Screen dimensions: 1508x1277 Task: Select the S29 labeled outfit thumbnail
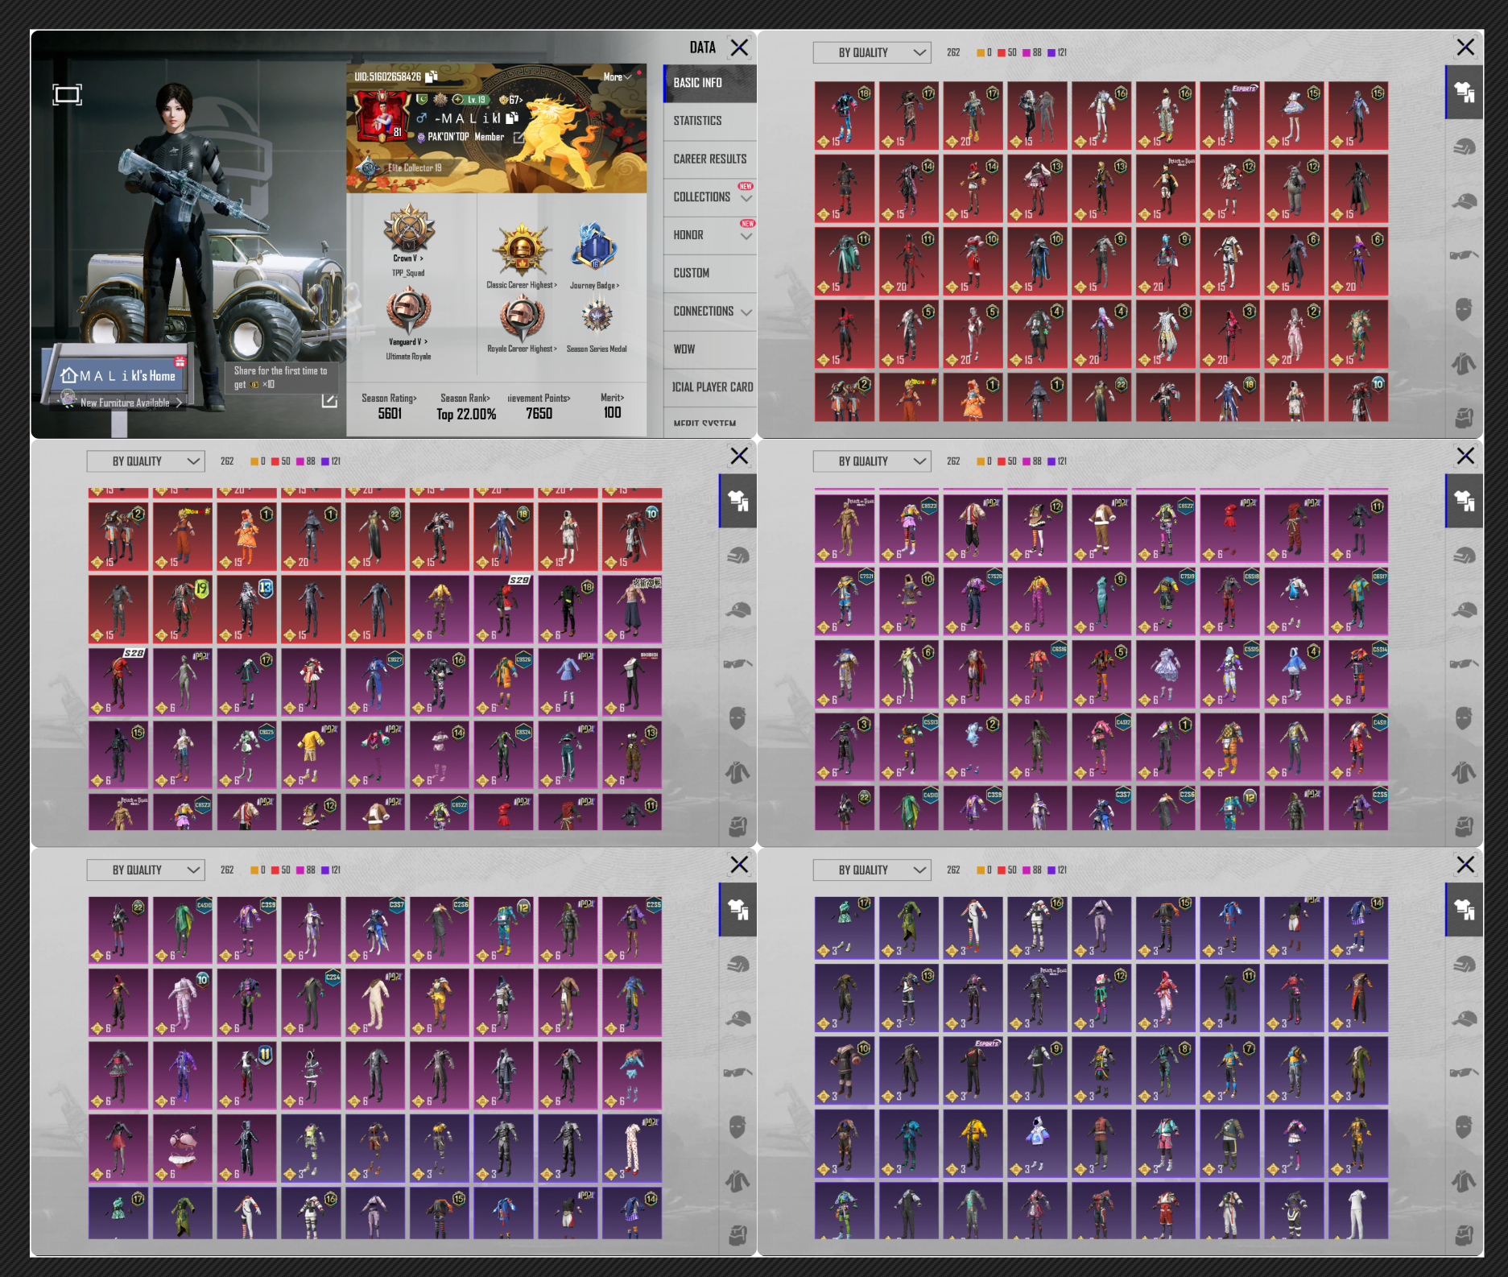coord(503,609)
